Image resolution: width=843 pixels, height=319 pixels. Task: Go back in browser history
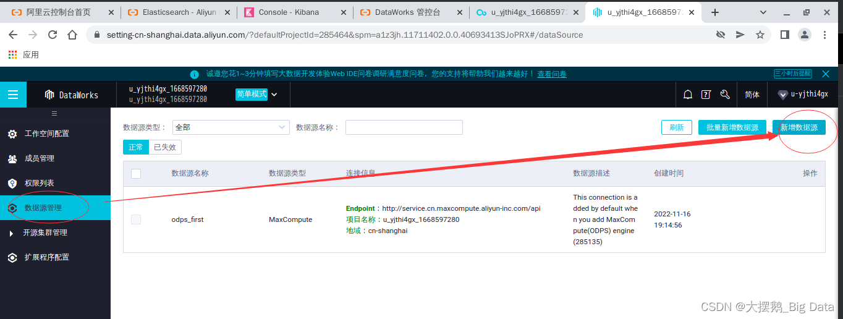point(14,35)
